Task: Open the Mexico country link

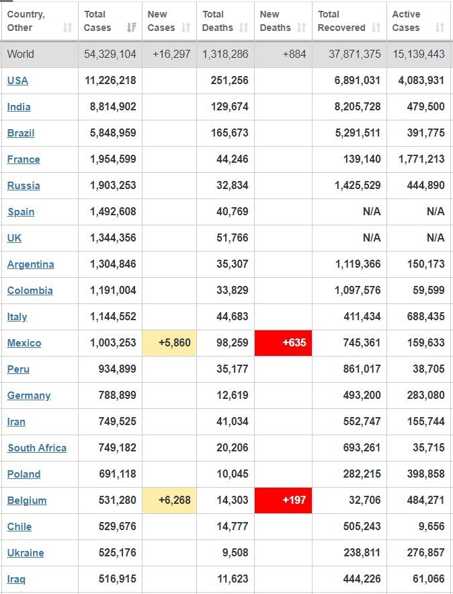Action: click(24, 343)
